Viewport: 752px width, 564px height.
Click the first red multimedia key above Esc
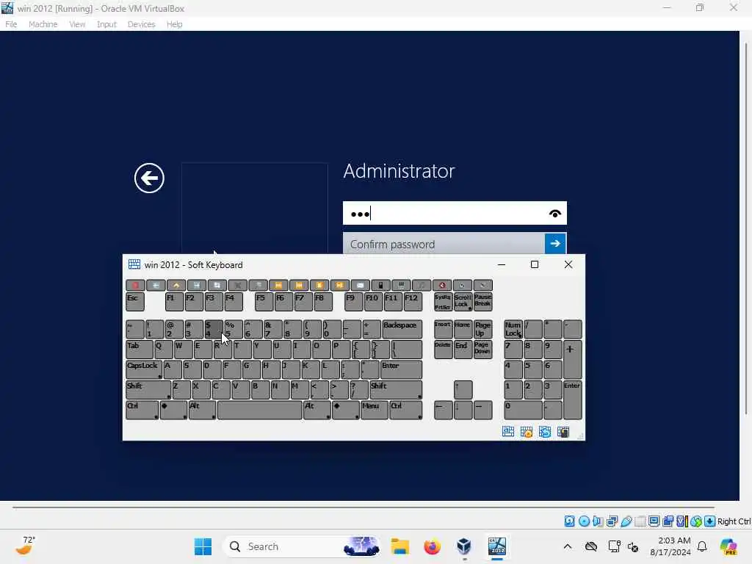(135, 286)
